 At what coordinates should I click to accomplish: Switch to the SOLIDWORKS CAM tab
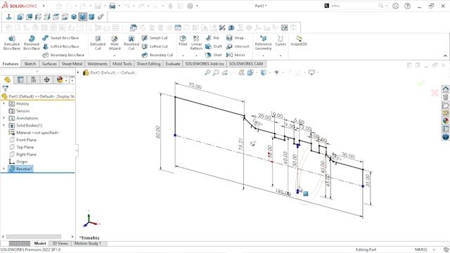(x=246, y=64)
